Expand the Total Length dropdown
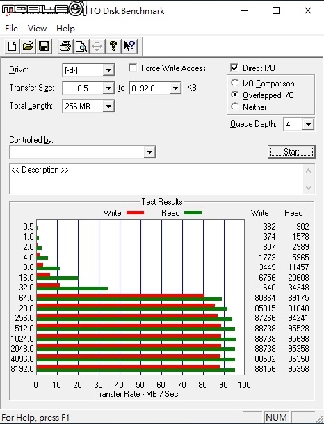Image resolution: width=324 pixels, height=424 pixels. point(108,107)
